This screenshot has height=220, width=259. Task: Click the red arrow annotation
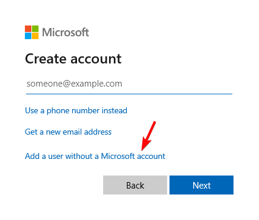(148, 136)
